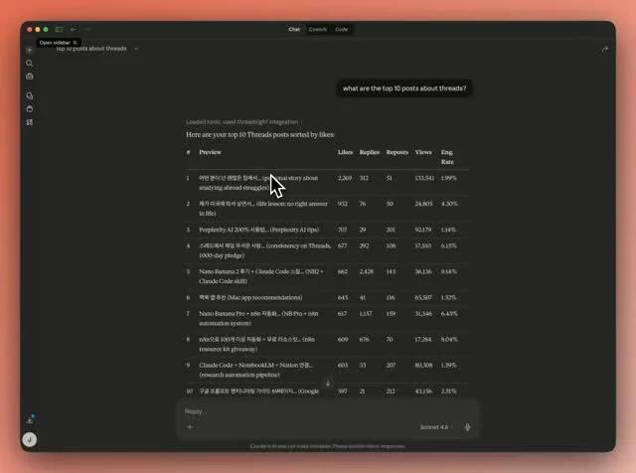636x473 pixels.
Task: Toggle the sidebar panel icon in title bar
Action: pyautogui.click(x=60, y=29)
